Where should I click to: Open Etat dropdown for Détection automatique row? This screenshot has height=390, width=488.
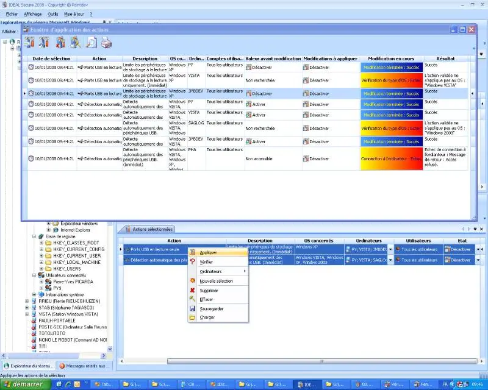[478, 260]
